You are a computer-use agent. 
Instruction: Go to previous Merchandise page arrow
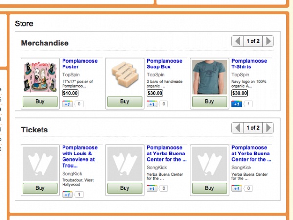(x=238, y=41)
